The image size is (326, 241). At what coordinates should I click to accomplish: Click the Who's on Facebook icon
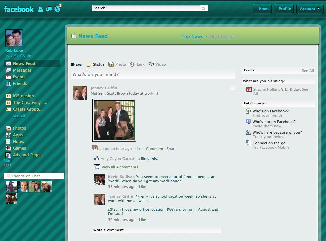click(248, 111)
